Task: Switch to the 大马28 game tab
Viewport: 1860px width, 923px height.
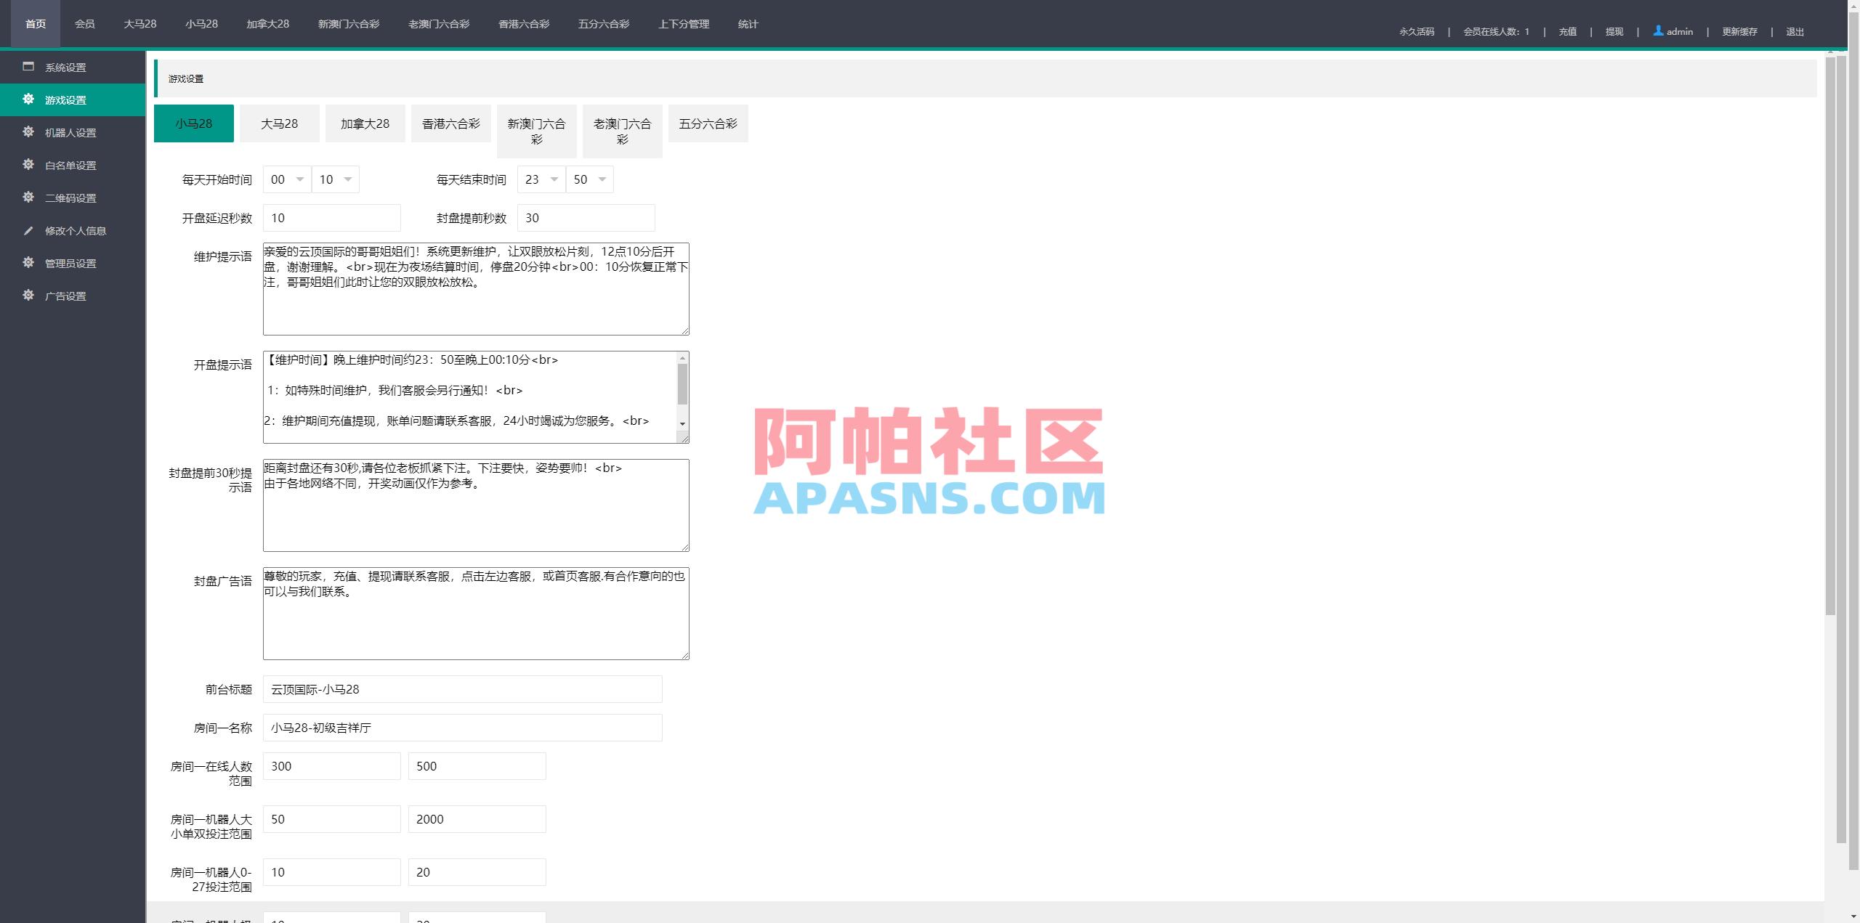Action: (x=279, y=123)
